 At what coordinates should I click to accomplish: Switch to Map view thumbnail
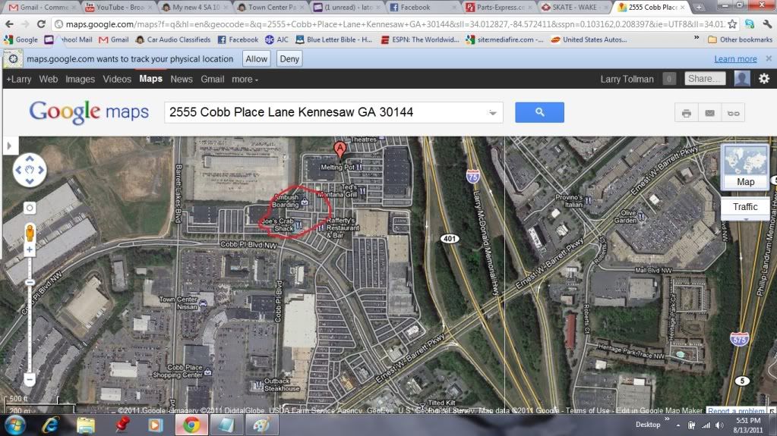click(x=745, y=167)
